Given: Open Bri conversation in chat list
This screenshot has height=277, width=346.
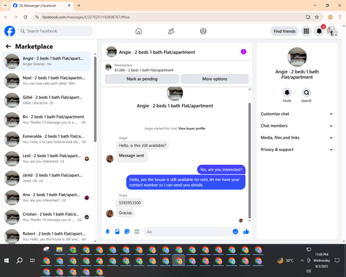Looking at the screenshot, I should (46, 120).
